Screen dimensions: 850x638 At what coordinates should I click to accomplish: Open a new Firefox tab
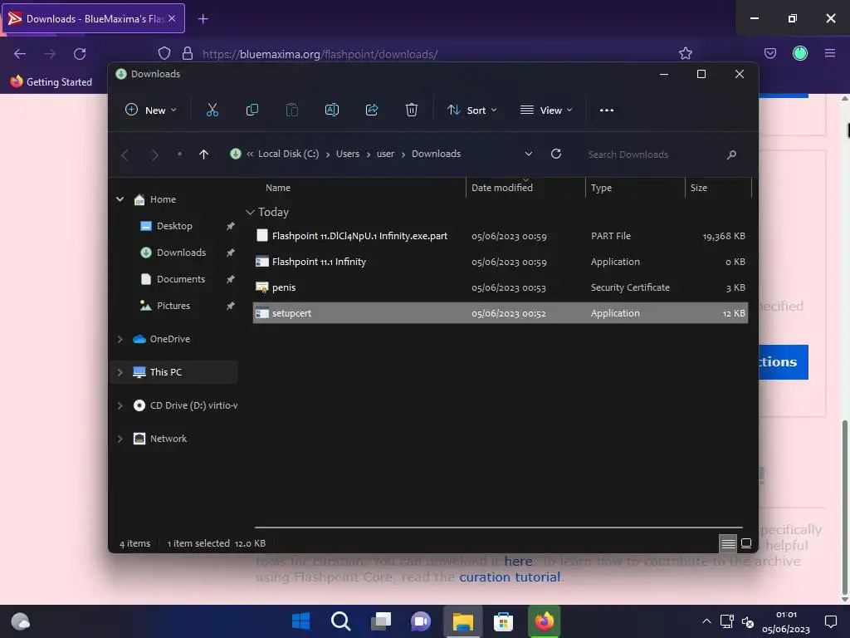pyautogui.click(x=203, y=19)
